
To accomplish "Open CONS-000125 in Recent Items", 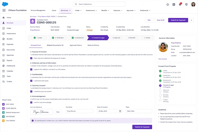I will 11,108.
